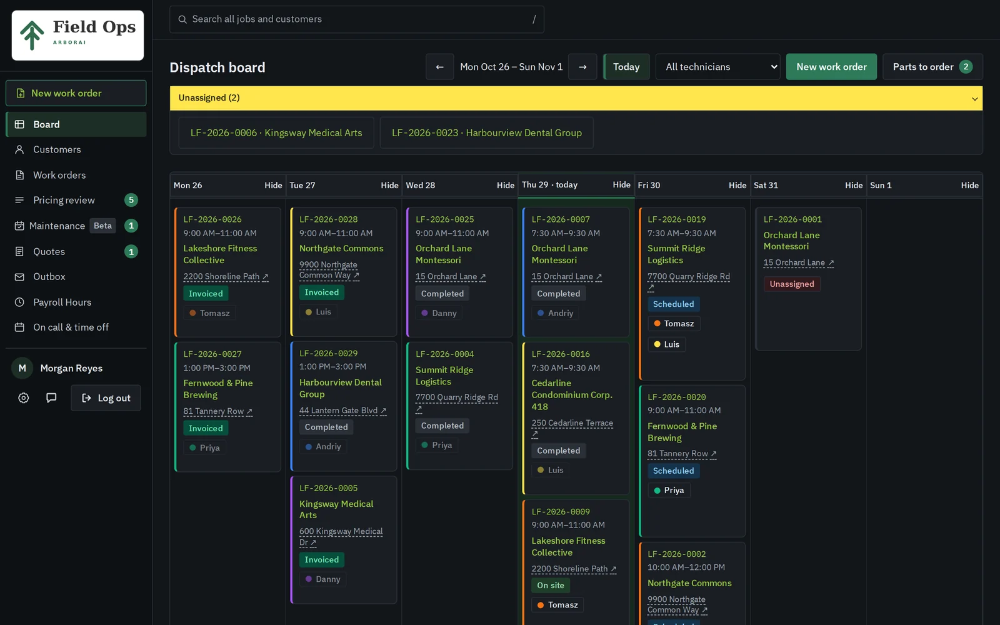The width and height of the screenshot is (1000, 625).
Task: Click Luis technician chip on LF-2026-0019
Action: (666, 344)
